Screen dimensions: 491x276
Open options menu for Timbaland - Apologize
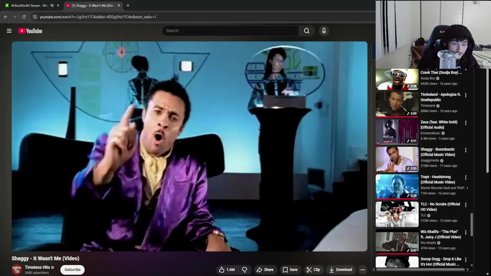[x=466, y=95]
